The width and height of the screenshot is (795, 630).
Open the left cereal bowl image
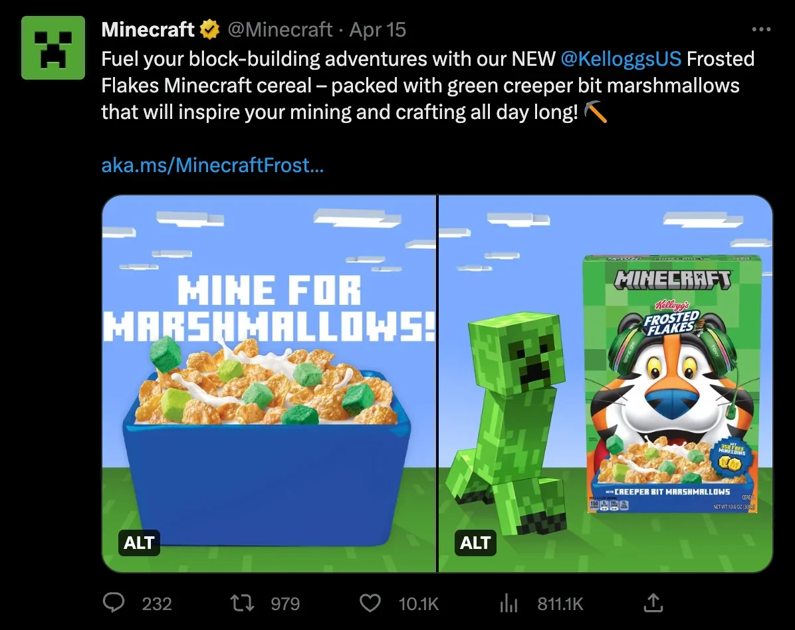[x=268, y=382]
